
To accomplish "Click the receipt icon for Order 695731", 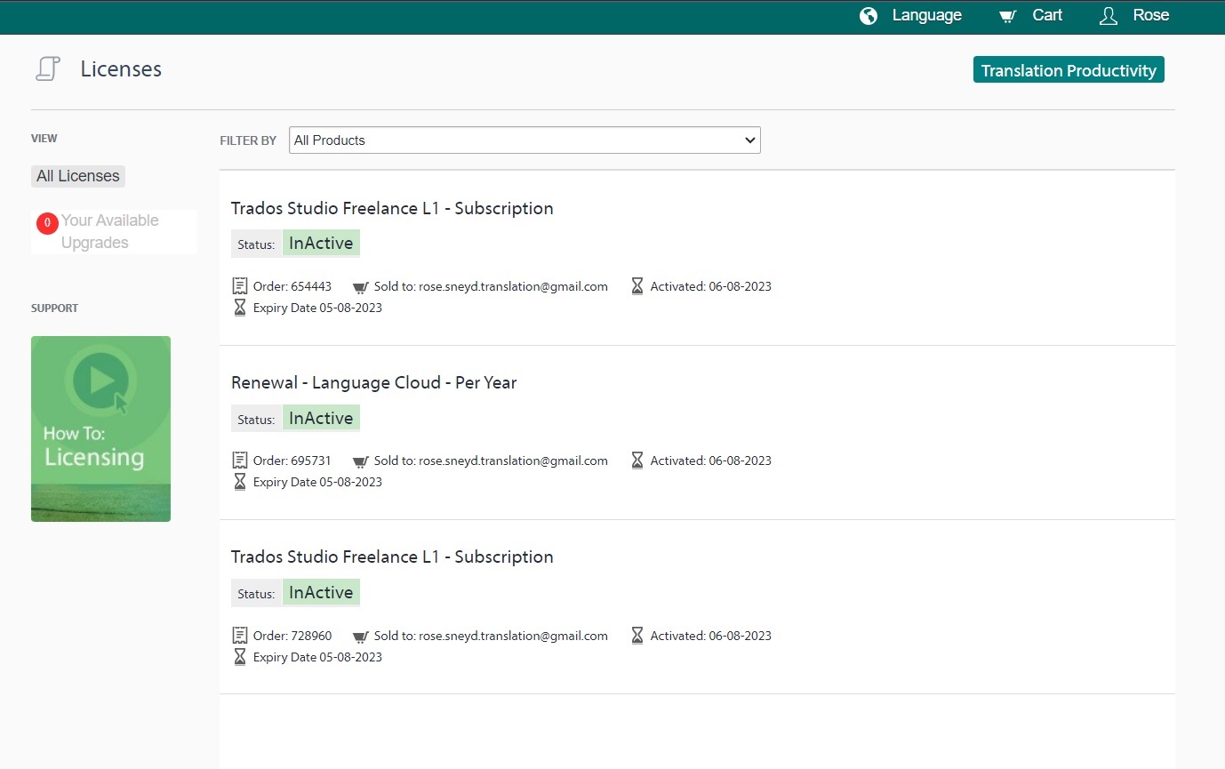I will 239,461.
